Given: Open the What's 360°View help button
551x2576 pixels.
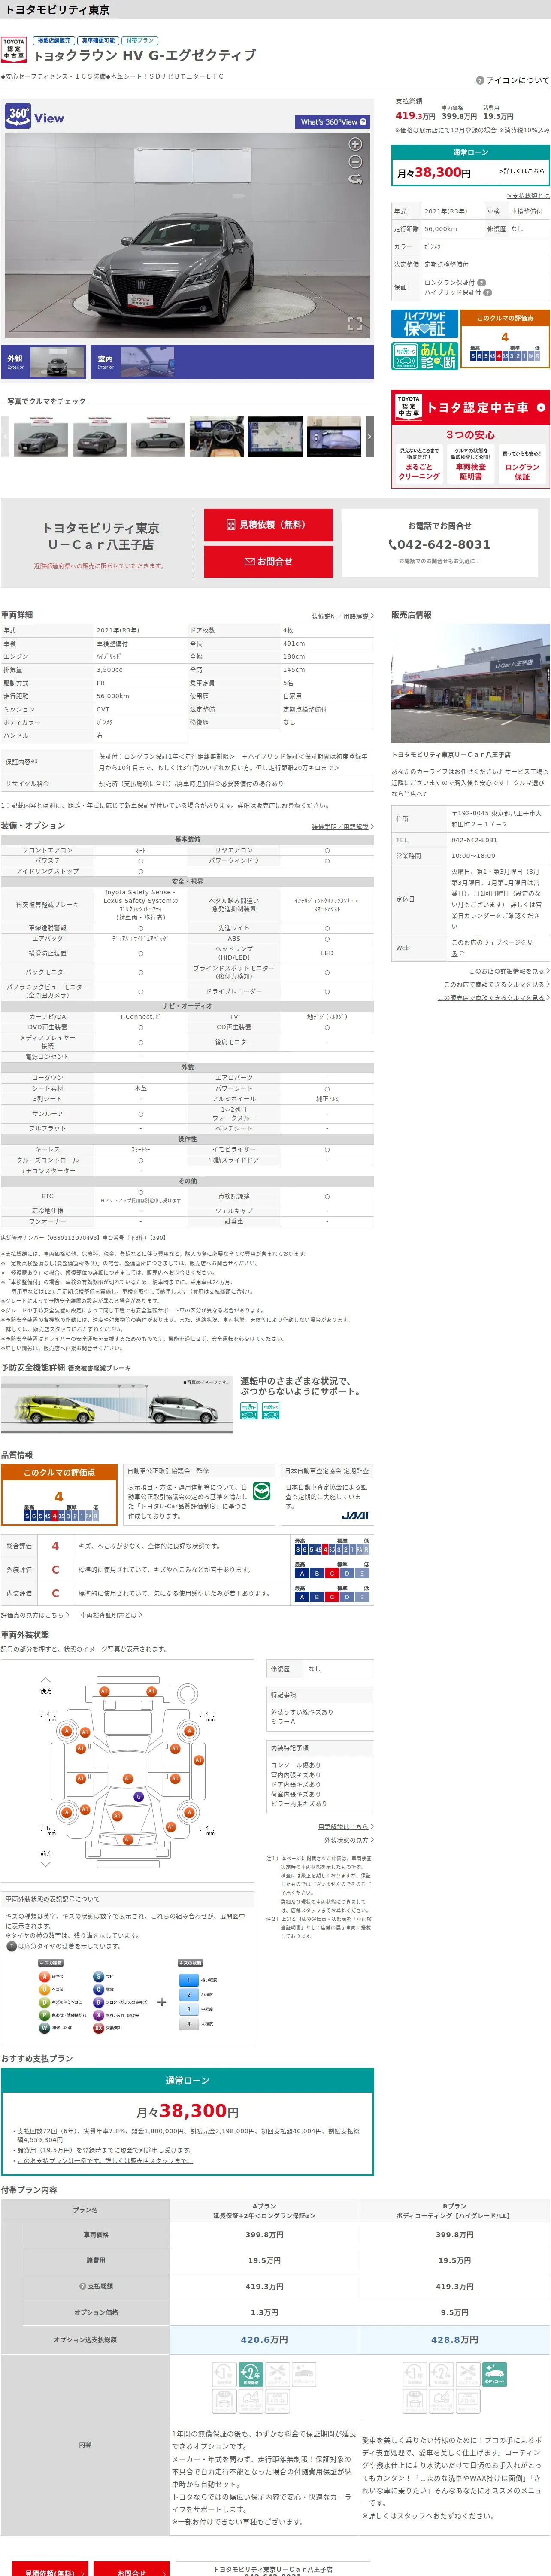Looking at the screenshot, I should point(333,122).
